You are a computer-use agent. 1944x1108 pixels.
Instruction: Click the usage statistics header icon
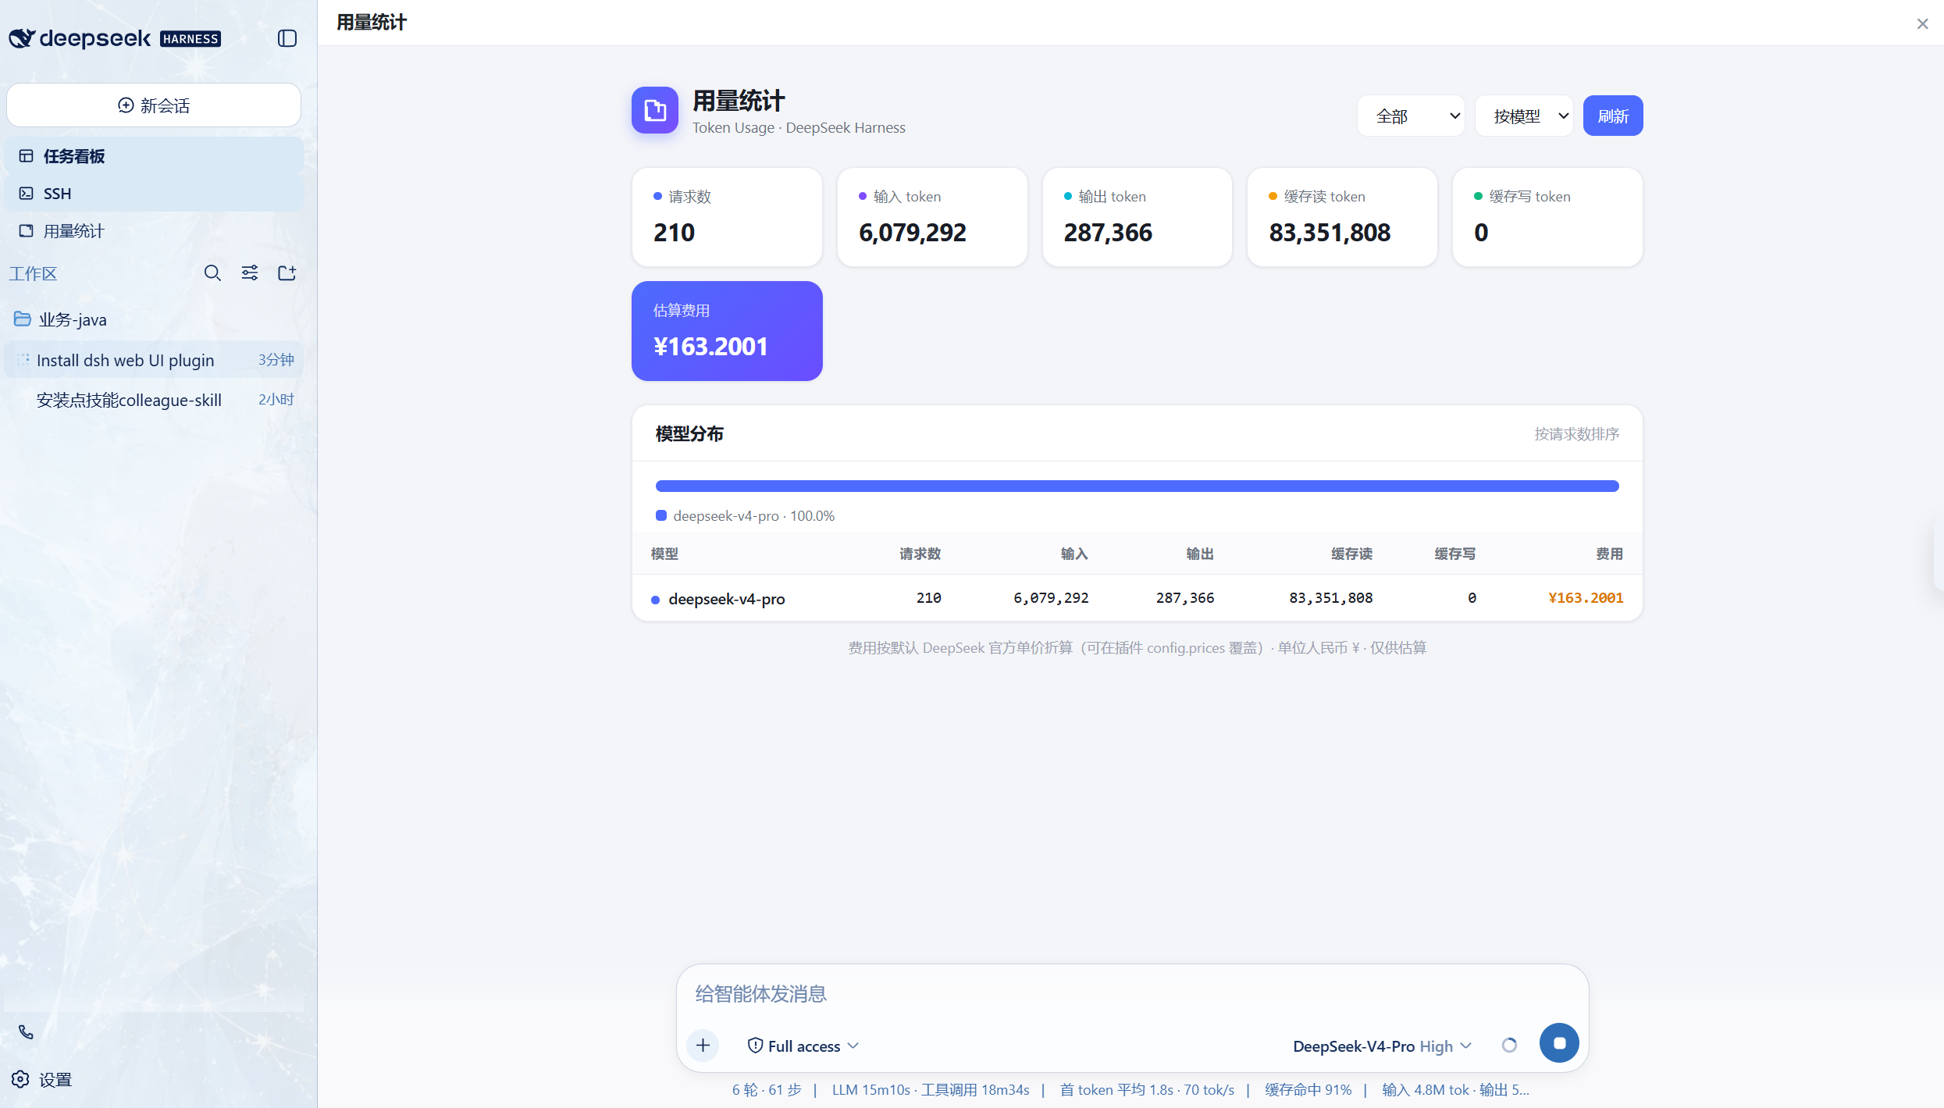655,110
